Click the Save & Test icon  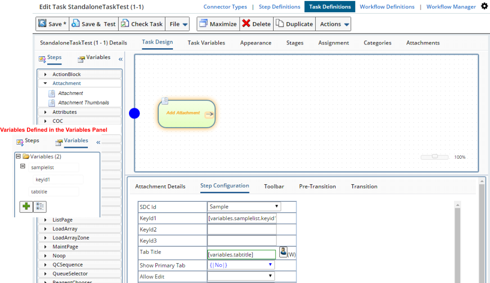point(75,23)
